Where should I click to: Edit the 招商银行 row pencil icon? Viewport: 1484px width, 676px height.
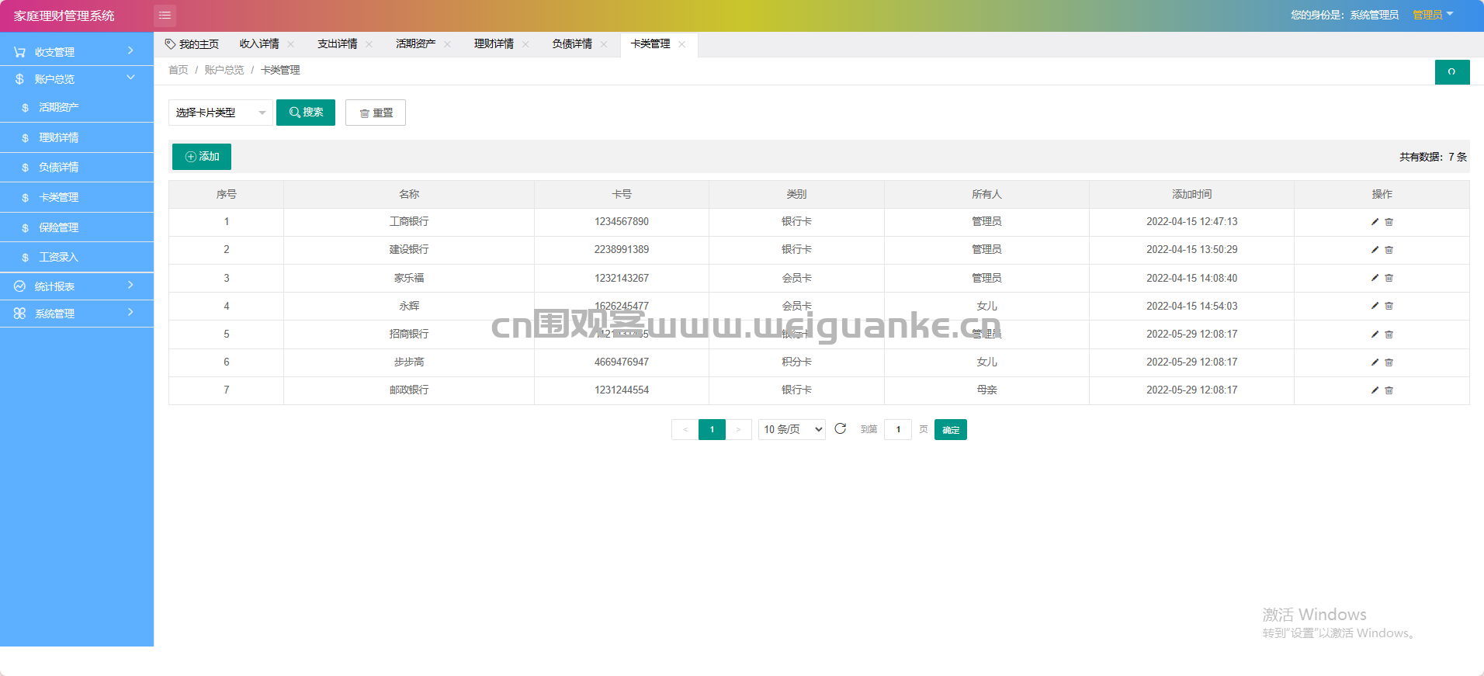point(1375,335)
